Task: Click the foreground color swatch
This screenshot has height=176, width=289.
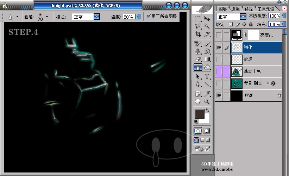Action: tap(200, 113)
